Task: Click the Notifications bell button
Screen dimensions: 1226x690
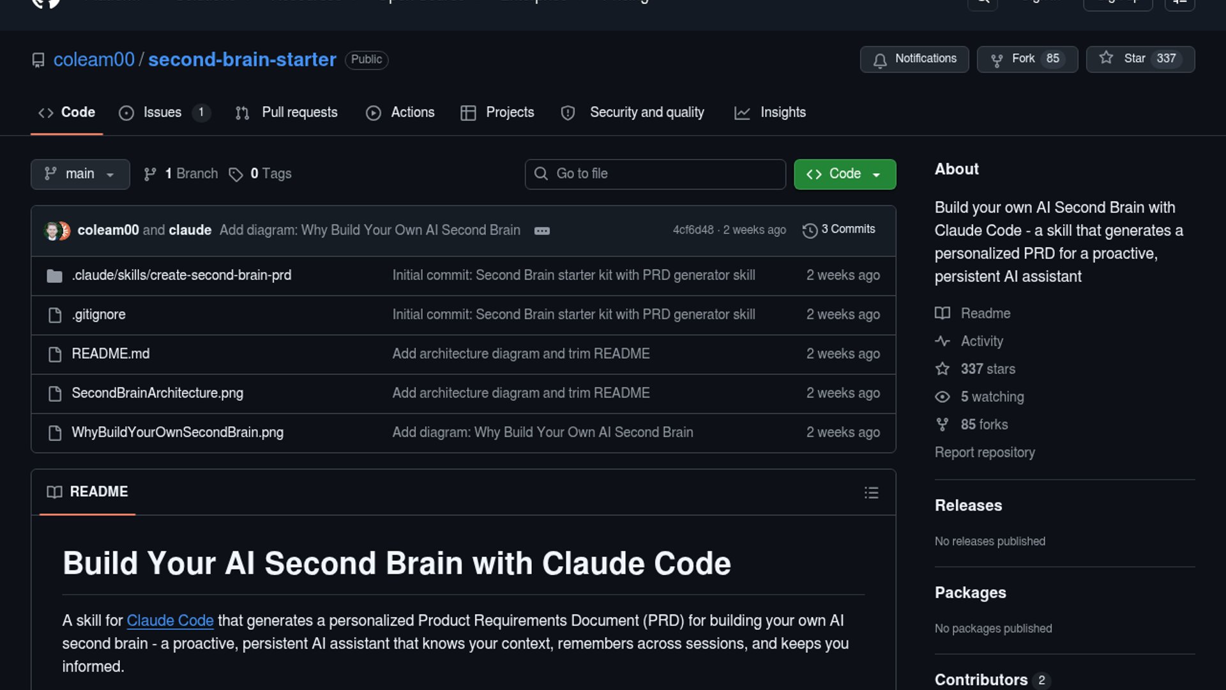Action: 914,59
